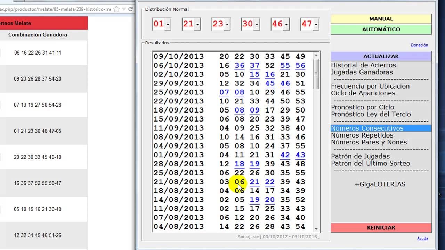Click the Autoajuste date range text
This screenshot has width=445, height=250.
click(x=278, y=236)
